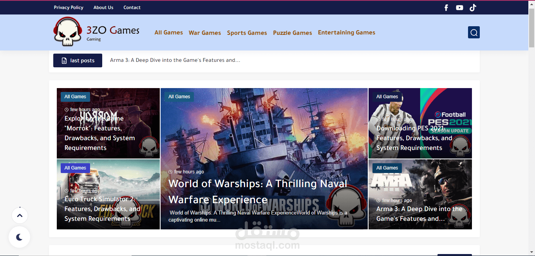Screen dimensions: 535x256
Task: Go to About Us page
Action: pos(103,7)
